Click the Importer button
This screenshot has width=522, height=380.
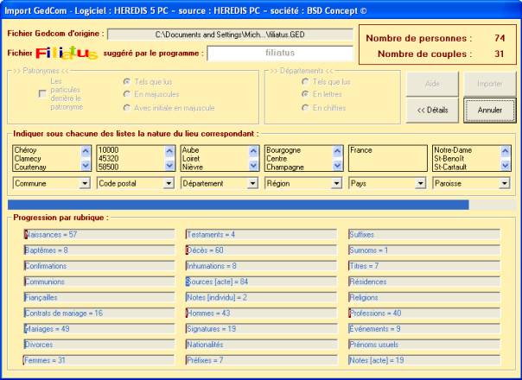[x=490, y=84]
